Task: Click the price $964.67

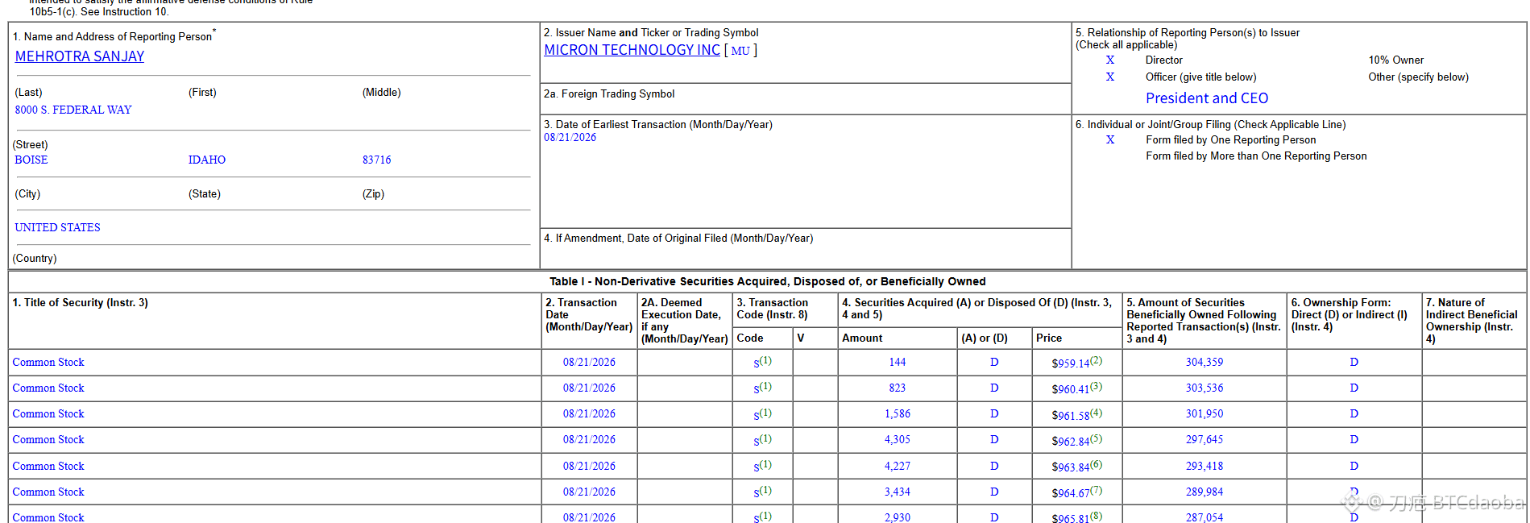Action: (x=1071, y=494)
